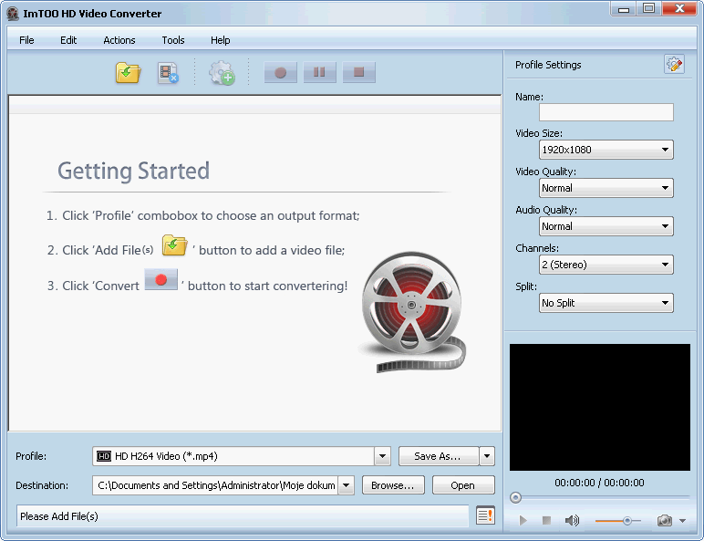Click the 'Getting Started' heading
Image resolution: width=704 pixels, height=541 pixels.
tap(133, 171)
